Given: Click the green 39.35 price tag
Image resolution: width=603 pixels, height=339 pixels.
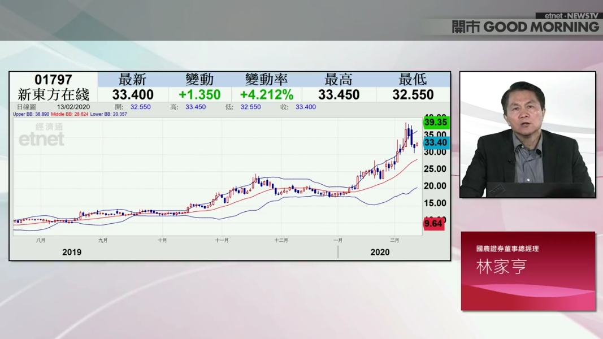Looking at the screenshot, I should tap(436, 122).
